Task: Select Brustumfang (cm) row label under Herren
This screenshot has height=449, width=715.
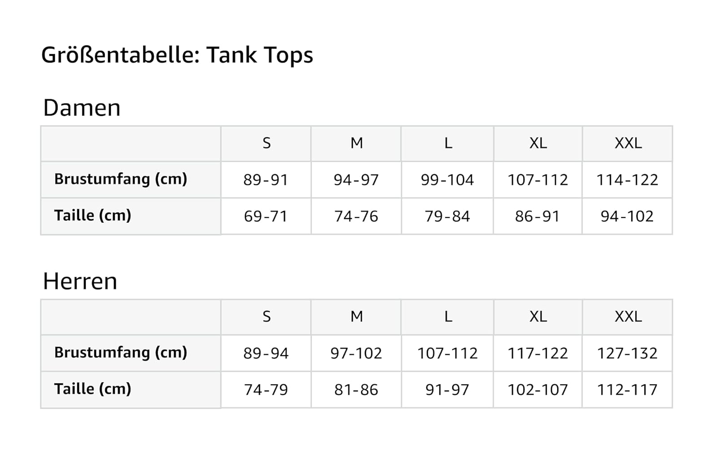Action: click(x=120, y=352)
